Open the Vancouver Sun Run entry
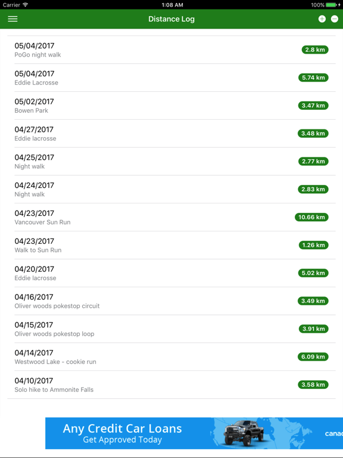 click(171, 217)
